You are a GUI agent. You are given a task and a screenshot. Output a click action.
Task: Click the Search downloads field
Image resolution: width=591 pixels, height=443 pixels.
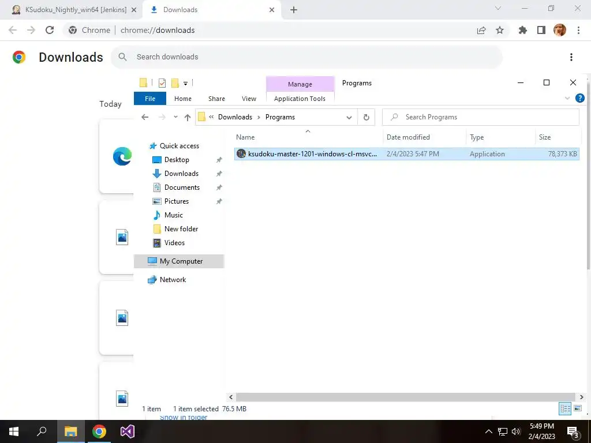coord(306,57)
